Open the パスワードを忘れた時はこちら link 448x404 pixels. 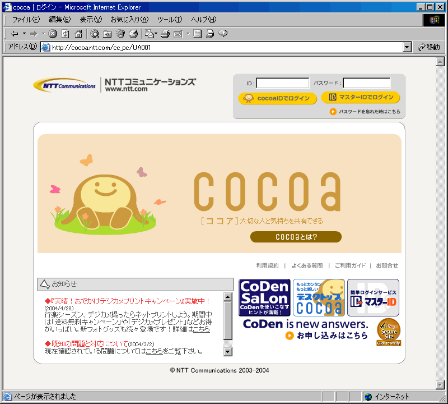tap(365, 112)
